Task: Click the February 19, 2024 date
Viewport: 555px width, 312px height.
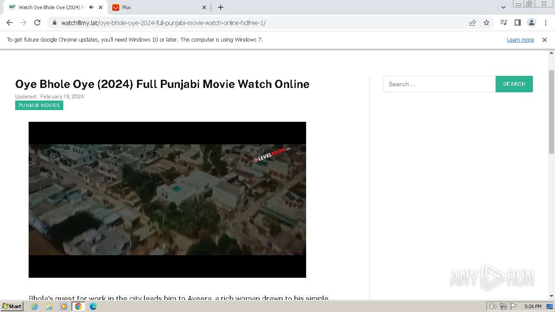Action: pyautogui.click(x=62, y=97)
